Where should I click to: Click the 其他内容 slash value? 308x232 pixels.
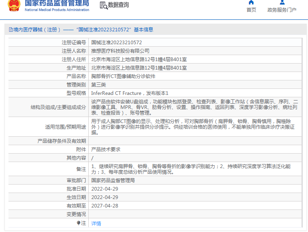point(92,158)
